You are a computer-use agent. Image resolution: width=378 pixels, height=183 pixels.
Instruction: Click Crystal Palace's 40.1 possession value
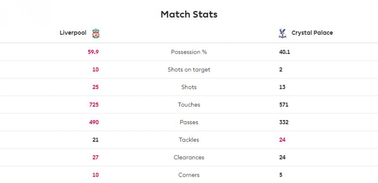click(x=285, y=52)
